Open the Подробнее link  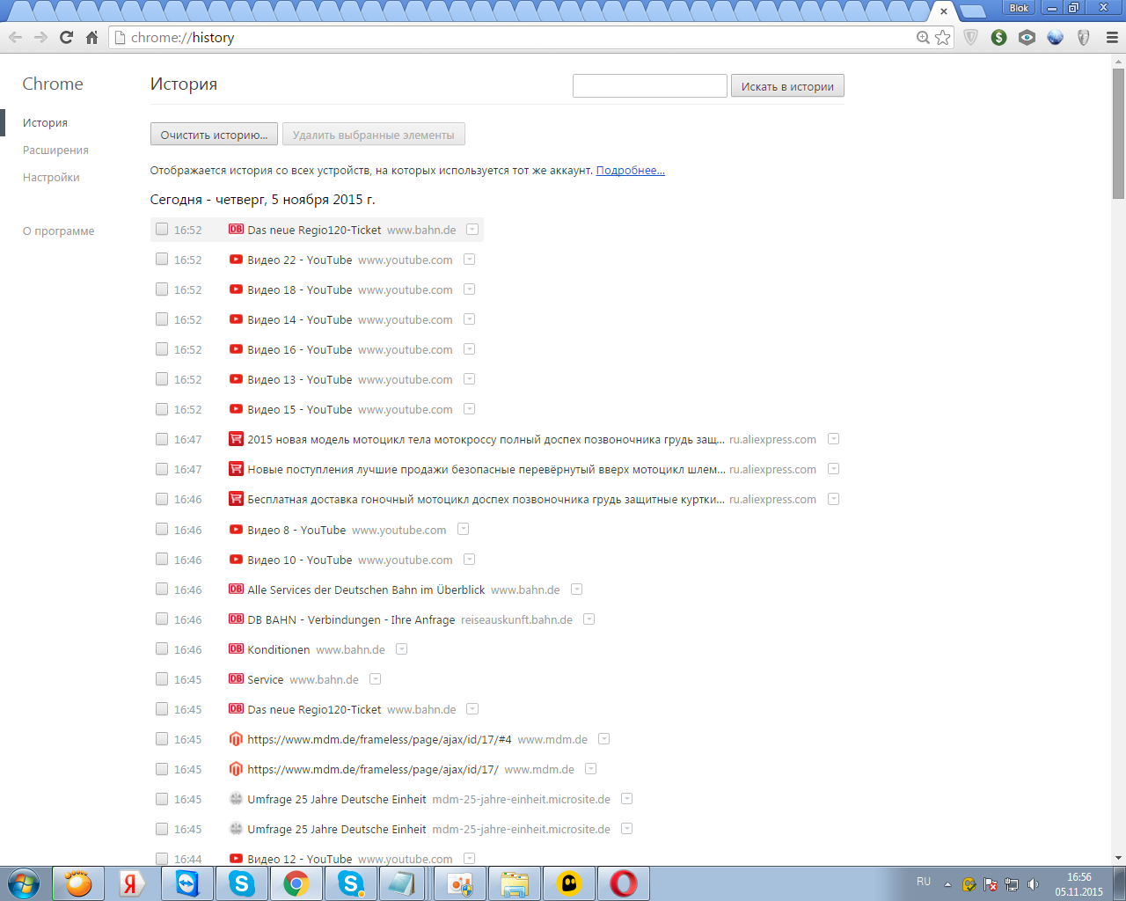click(x=631, y=171)
